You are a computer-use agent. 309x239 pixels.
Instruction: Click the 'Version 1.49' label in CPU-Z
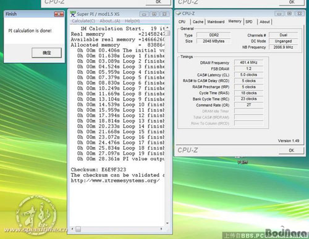click(289, 141)
